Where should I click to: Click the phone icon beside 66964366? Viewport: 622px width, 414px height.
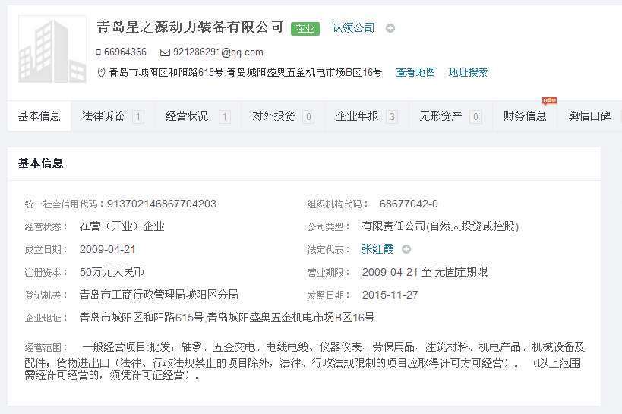point(99,52)
